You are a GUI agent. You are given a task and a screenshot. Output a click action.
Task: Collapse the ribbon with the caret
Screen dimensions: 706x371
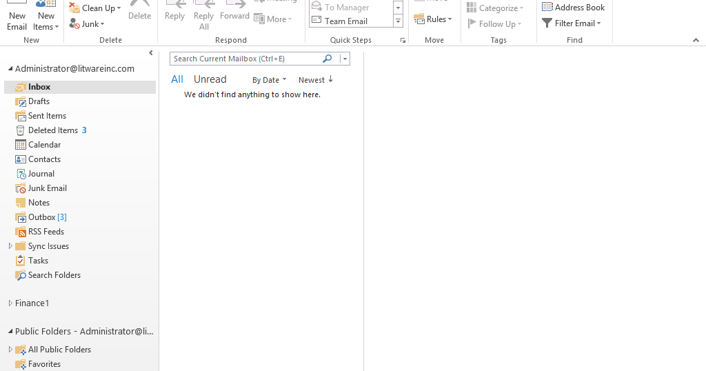point(696,40)
